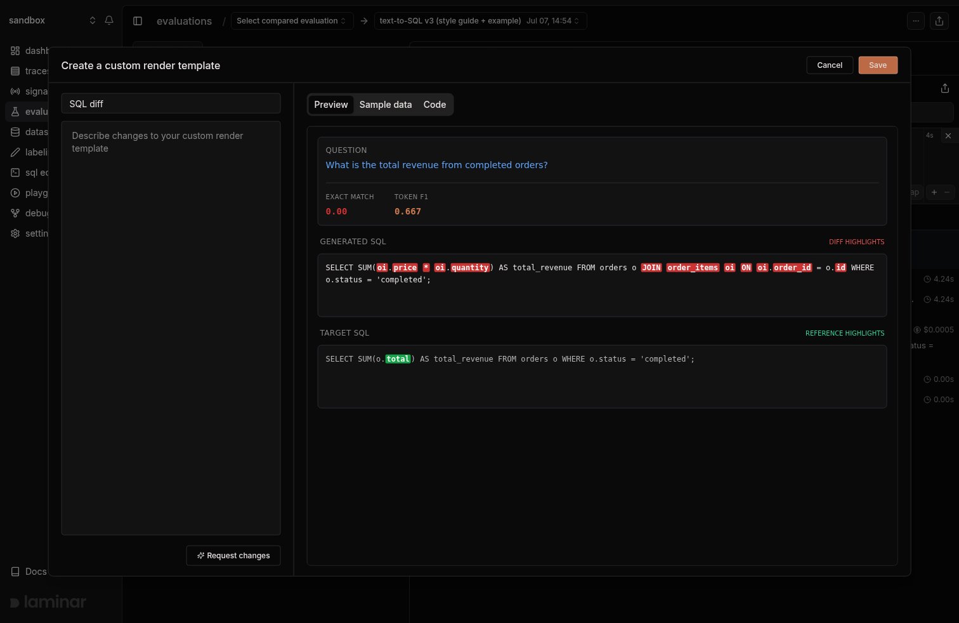
Task: Open the evaluations flask icon
Action: 15,112
